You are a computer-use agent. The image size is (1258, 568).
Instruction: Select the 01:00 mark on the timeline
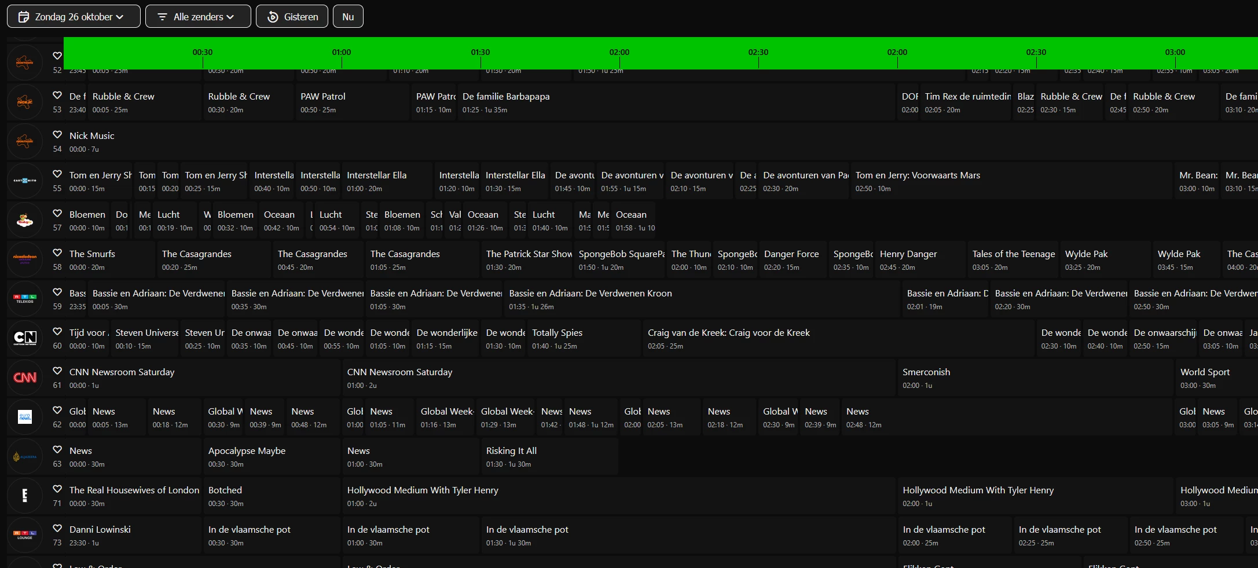[x=342, y=52]
